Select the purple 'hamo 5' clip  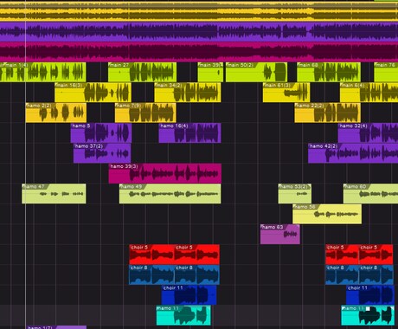click(101, 133)
